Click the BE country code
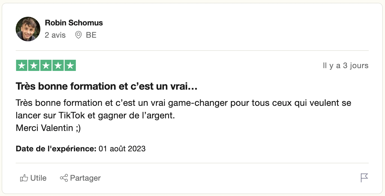Viewport: 385px width, 196px height. pyautogui.click(x=91, y=35)
